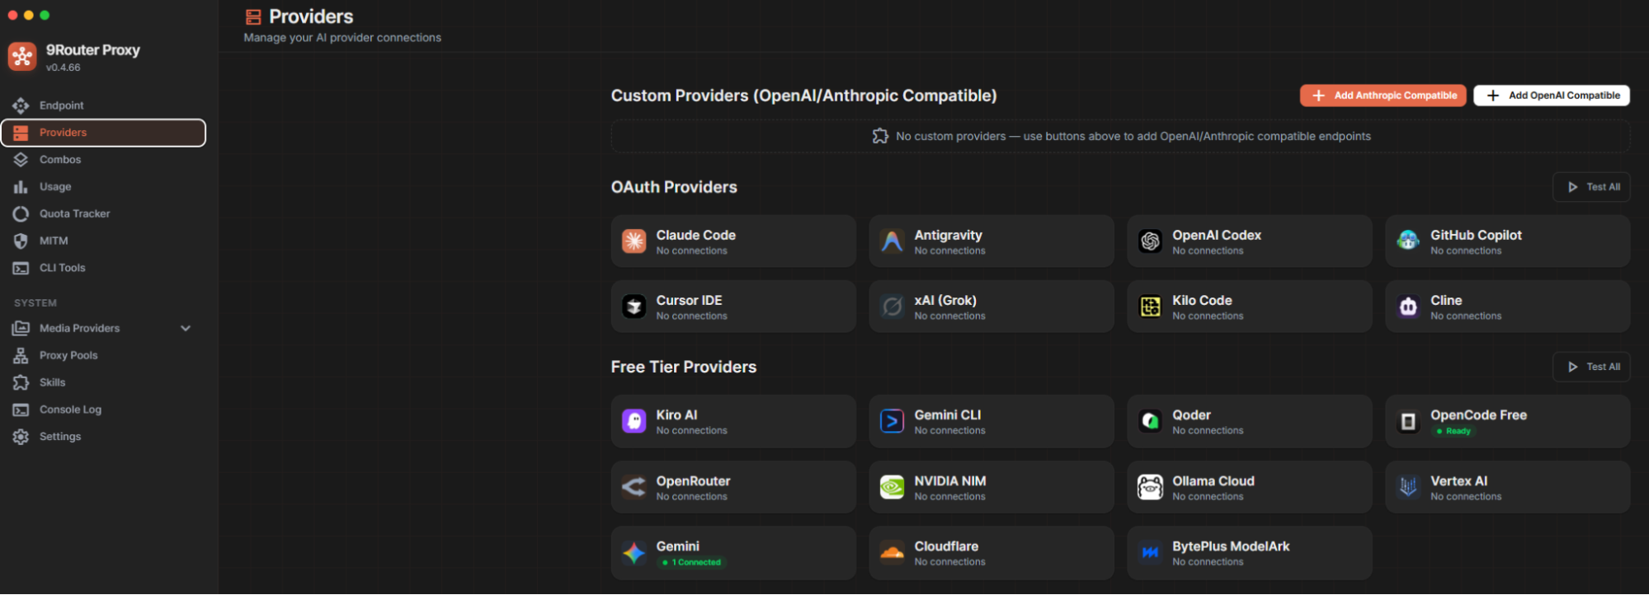1649x595 pixels.
Task: Click the Claude Code provider icon
Action: point(634,241)
